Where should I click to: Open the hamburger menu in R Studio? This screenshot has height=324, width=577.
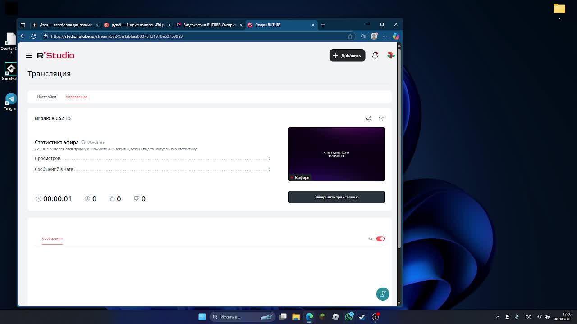(29, 55)
